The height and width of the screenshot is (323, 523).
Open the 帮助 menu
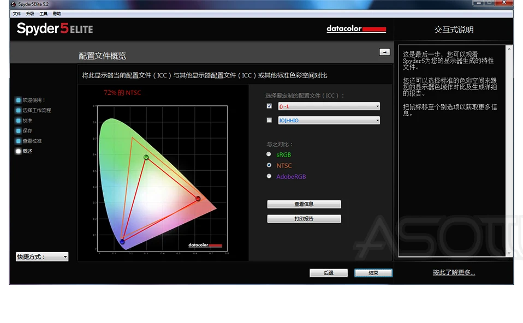57,14
